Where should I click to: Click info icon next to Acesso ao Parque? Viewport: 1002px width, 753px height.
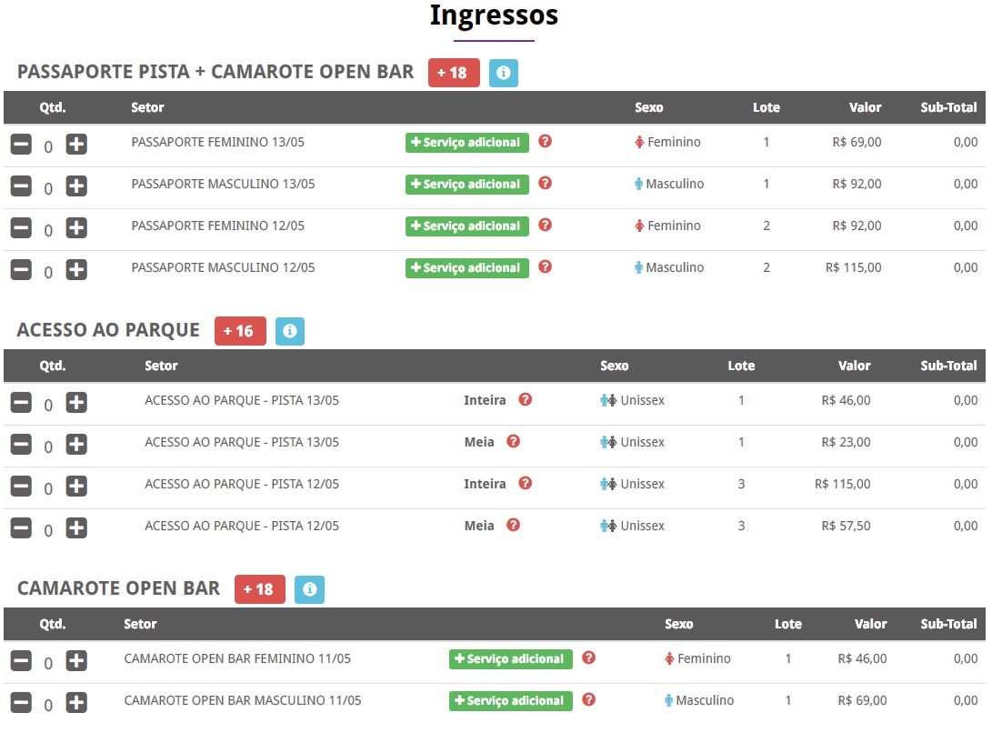pyautogui.click(x=289, y=332)
